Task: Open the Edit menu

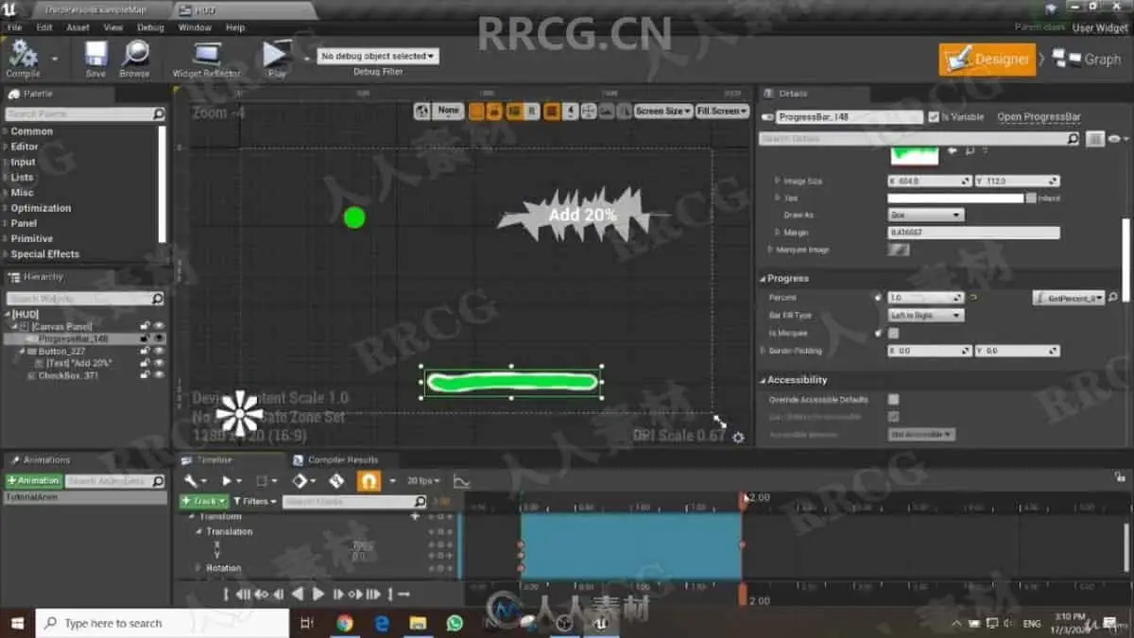Action: pos(43,27)
